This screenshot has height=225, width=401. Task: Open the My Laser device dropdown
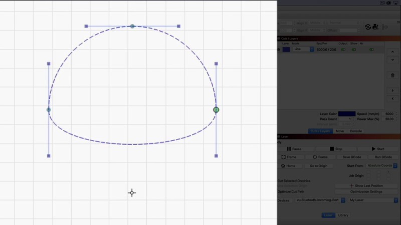(373, 200)
